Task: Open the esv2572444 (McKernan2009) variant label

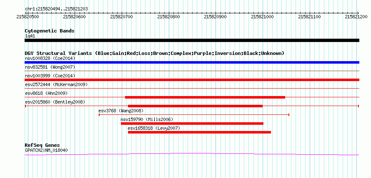Action: [56, 84]
